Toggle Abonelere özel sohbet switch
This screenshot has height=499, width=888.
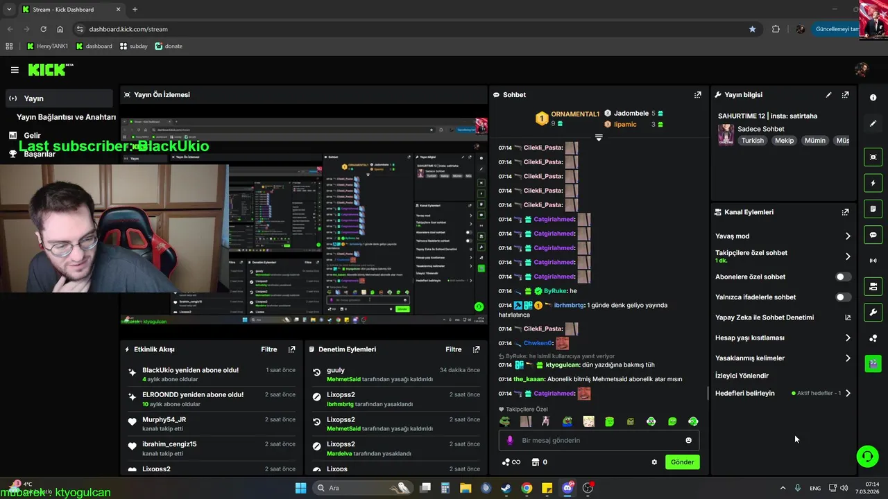click(843, 277)
